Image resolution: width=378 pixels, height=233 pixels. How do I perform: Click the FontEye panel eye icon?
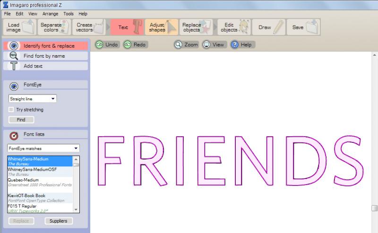pos(14,86)
